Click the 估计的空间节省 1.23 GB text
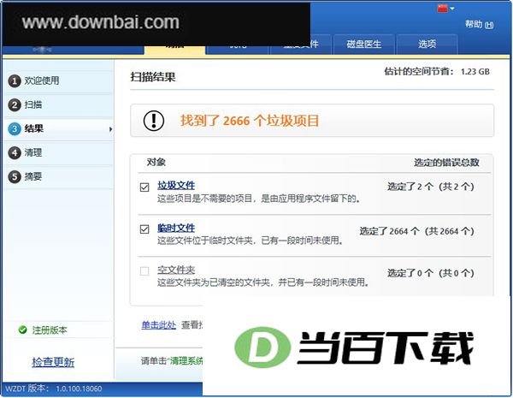The width and height of the screenshot is (513, 398). click(437, 71)
